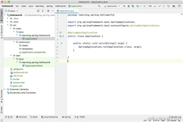Open the Application run configuration dropdown
Viewport: 183px width, 122px height.
point(112,6)
